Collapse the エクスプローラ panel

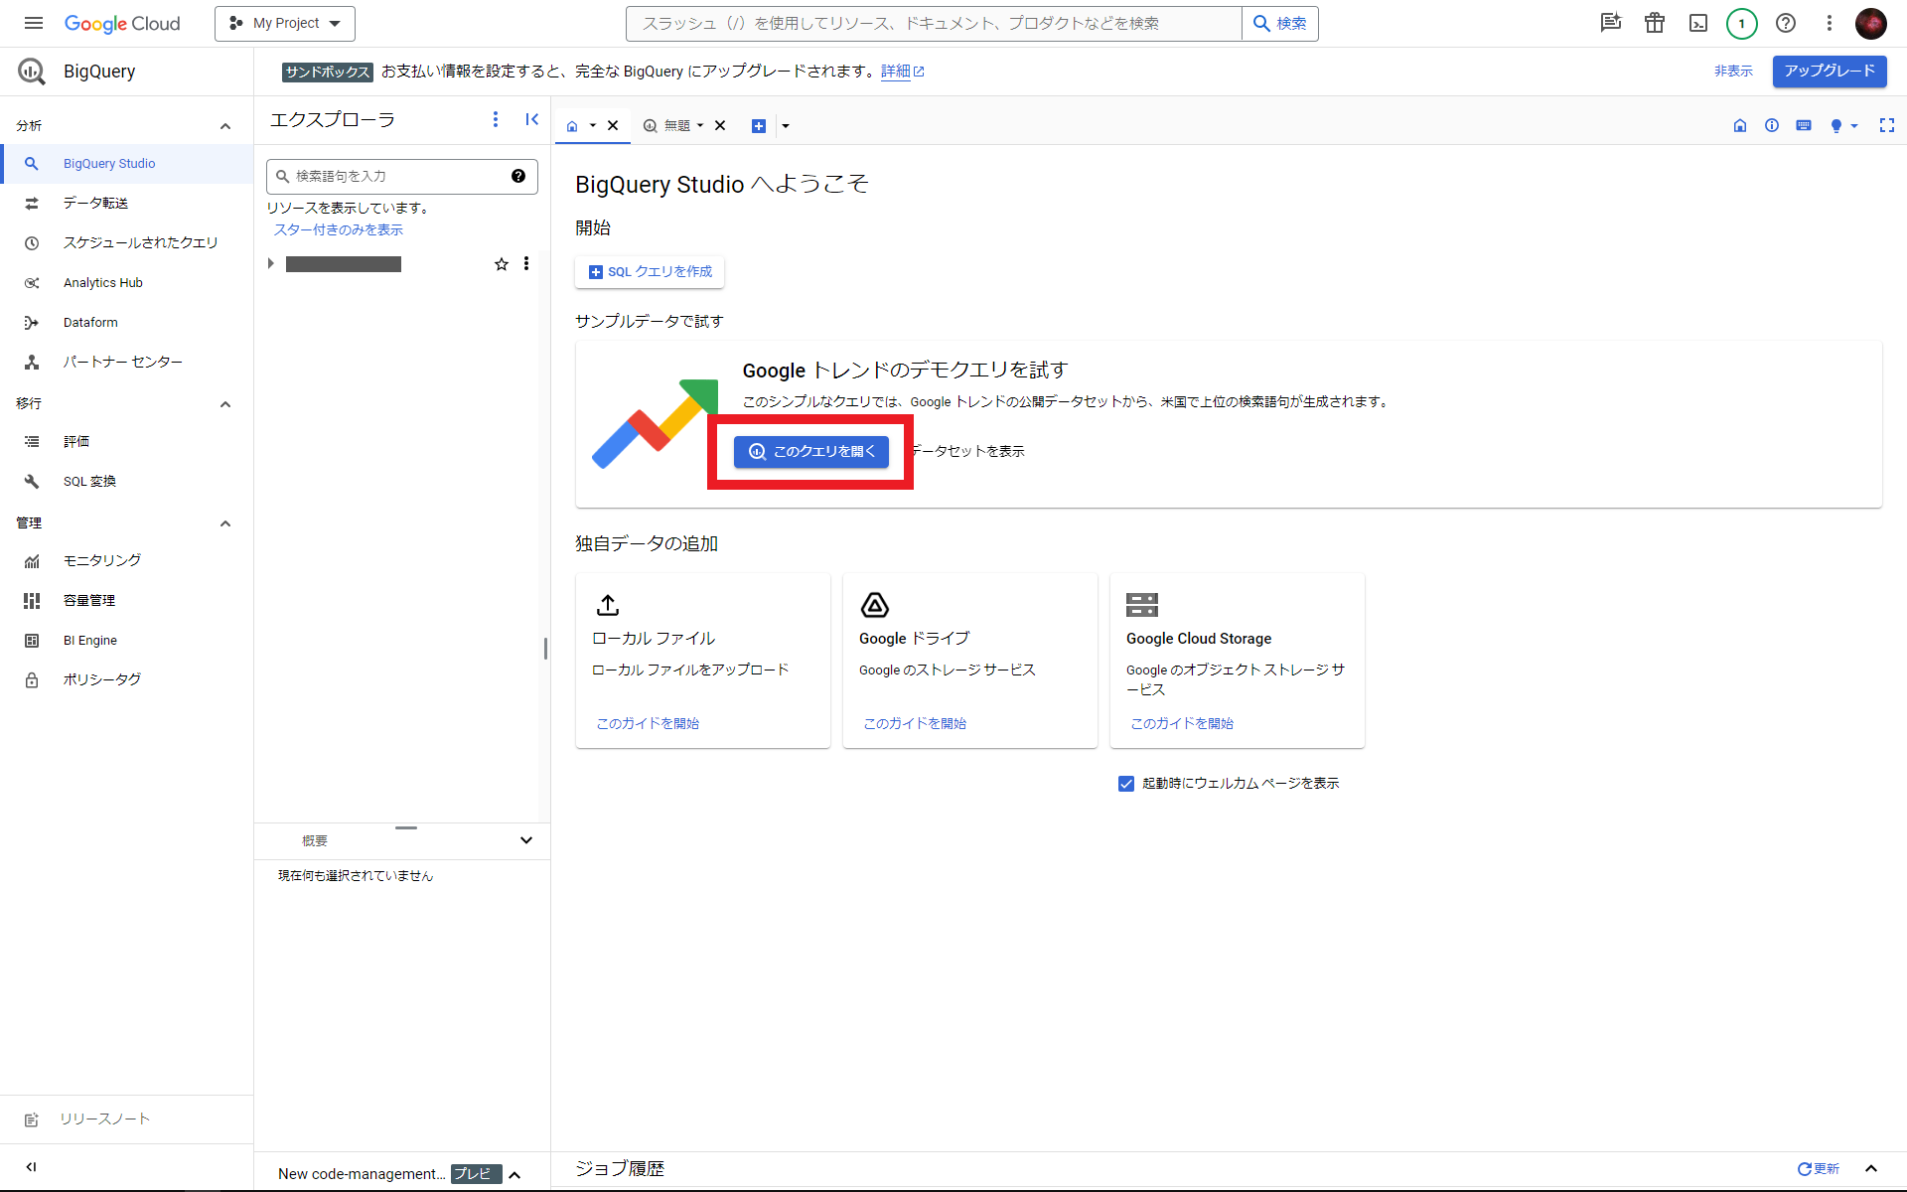[x=532, y=118]
